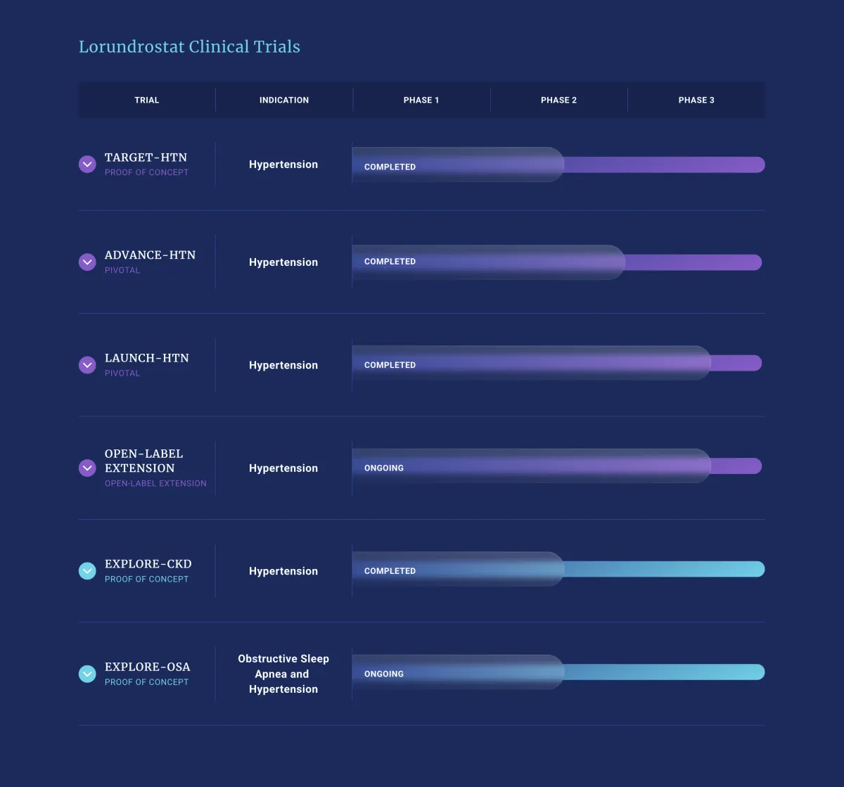This screenshot has height=787, width=844.
Task: Click the TARGET-HTN Completed progress bar
Action: pyautogui.click(x=457, y=165)
